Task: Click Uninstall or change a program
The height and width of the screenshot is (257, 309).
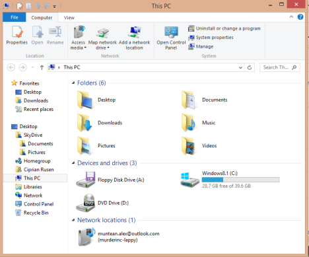Action: (x=224, y=28)
